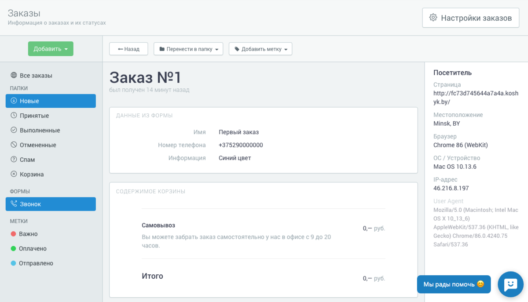The height and width of the screenshot is (302, 528).
Task: Click the globe icon beside Все заказы
Action: pyautogui.click(x=14, y=75)
